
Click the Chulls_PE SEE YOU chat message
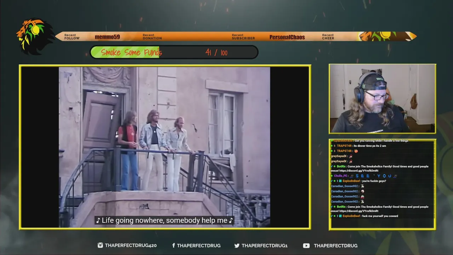(x=364, y=176)
